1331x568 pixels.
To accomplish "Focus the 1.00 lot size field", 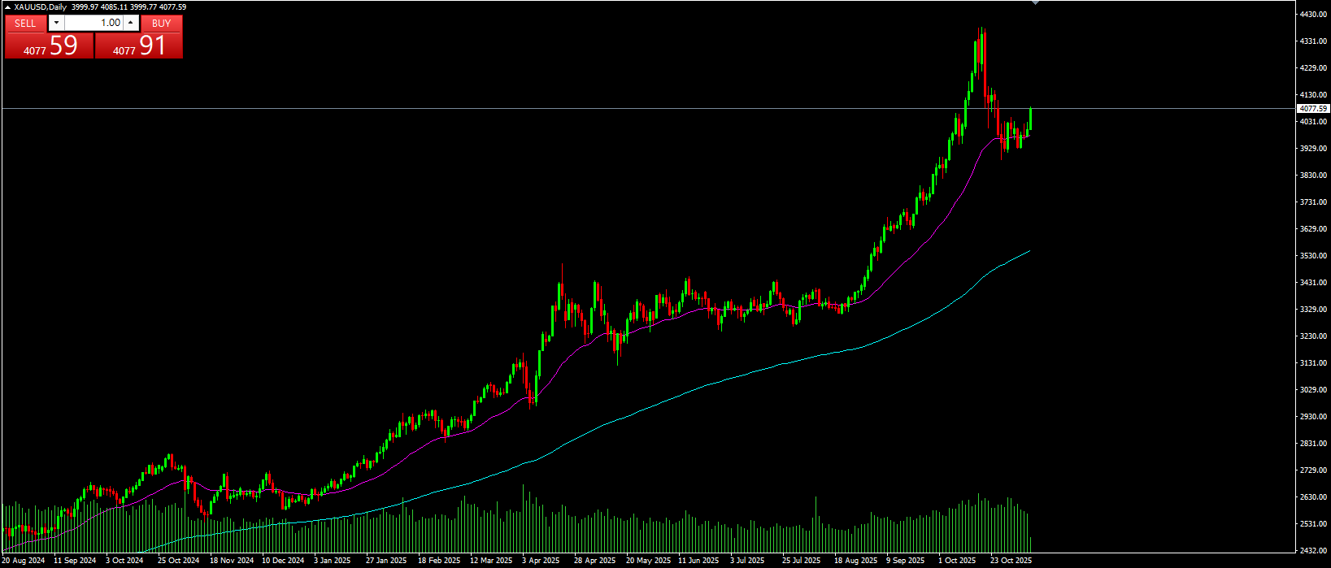I will pos(94,24).
